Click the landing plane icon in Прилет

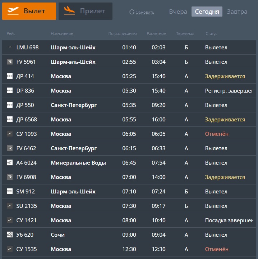[x=69, y=10]
